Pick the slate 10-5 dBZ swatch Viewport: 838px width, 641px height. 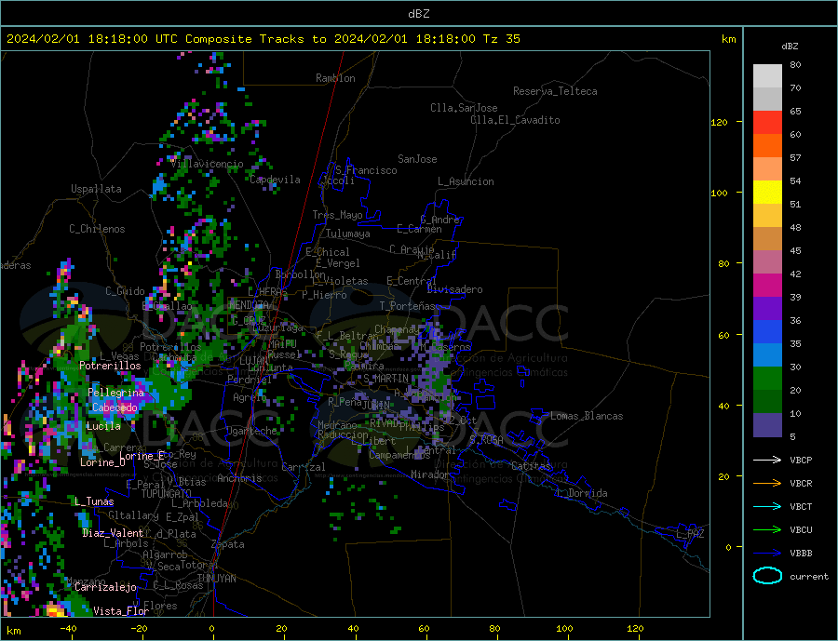tap(767, 425)
